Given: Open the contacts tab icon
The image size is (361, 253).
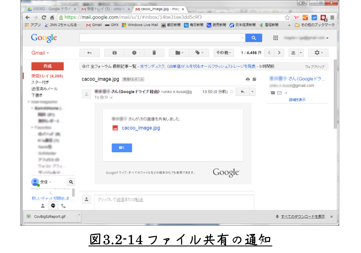Looking at the screenshot, I should [43, 206].
